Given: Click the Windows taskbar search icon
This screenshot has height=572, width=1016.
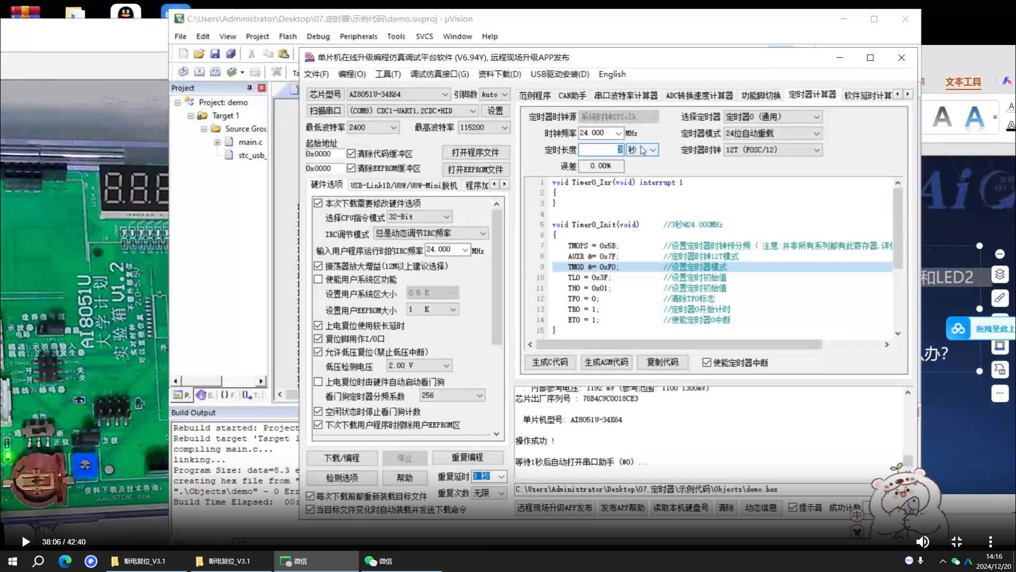Looking at the screenshot, I should (38, 561).
